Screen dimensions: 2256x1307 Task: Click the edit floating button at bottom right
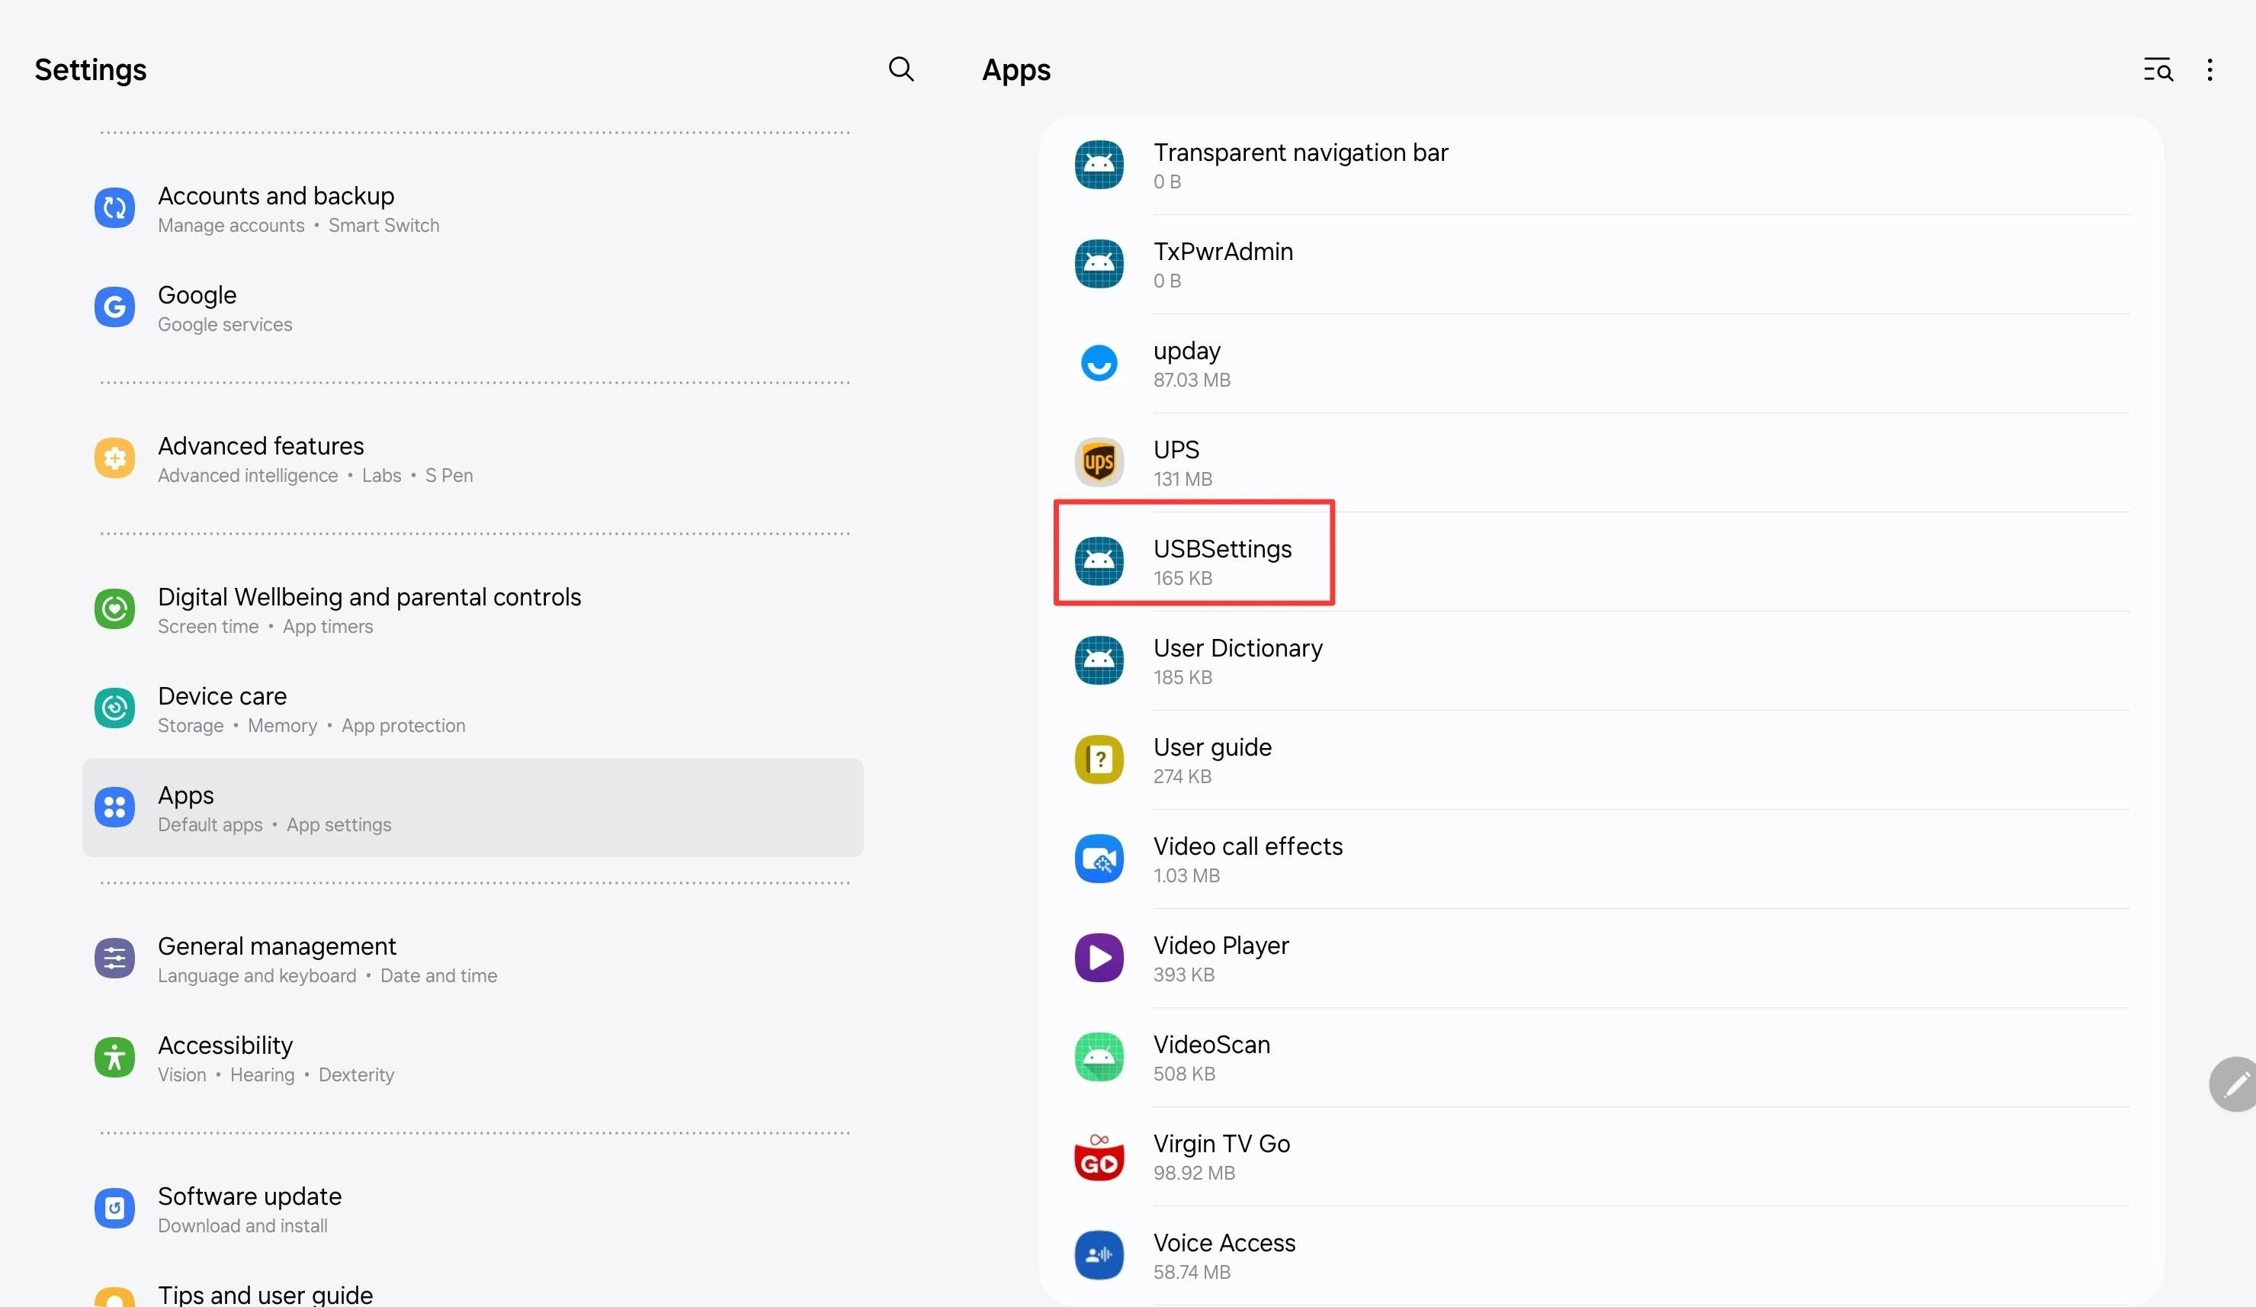tap(2235, 1084)
